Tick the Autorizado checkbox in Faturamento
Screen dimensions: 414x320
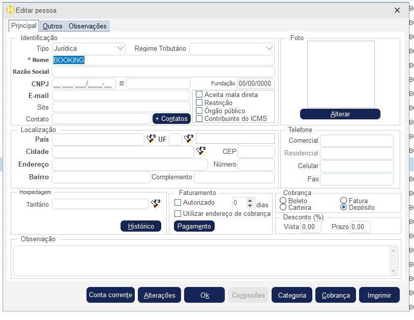178,203
